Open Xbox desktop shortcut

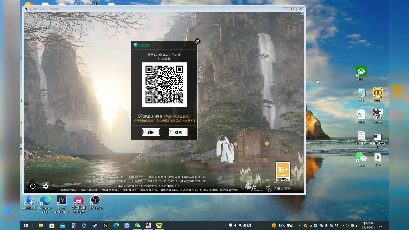coord(361,73)
